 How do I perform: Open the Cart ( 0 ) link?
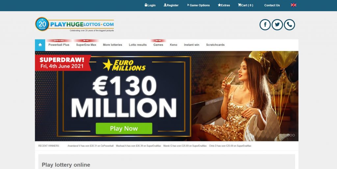pyautogui.click(x=246, y=5)
